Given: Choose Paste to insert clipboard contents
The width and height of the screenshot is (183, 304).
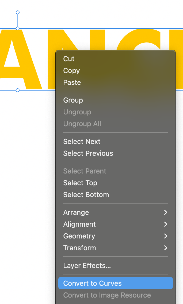Looking at the screenshot, I should click(x=72, y=82).
